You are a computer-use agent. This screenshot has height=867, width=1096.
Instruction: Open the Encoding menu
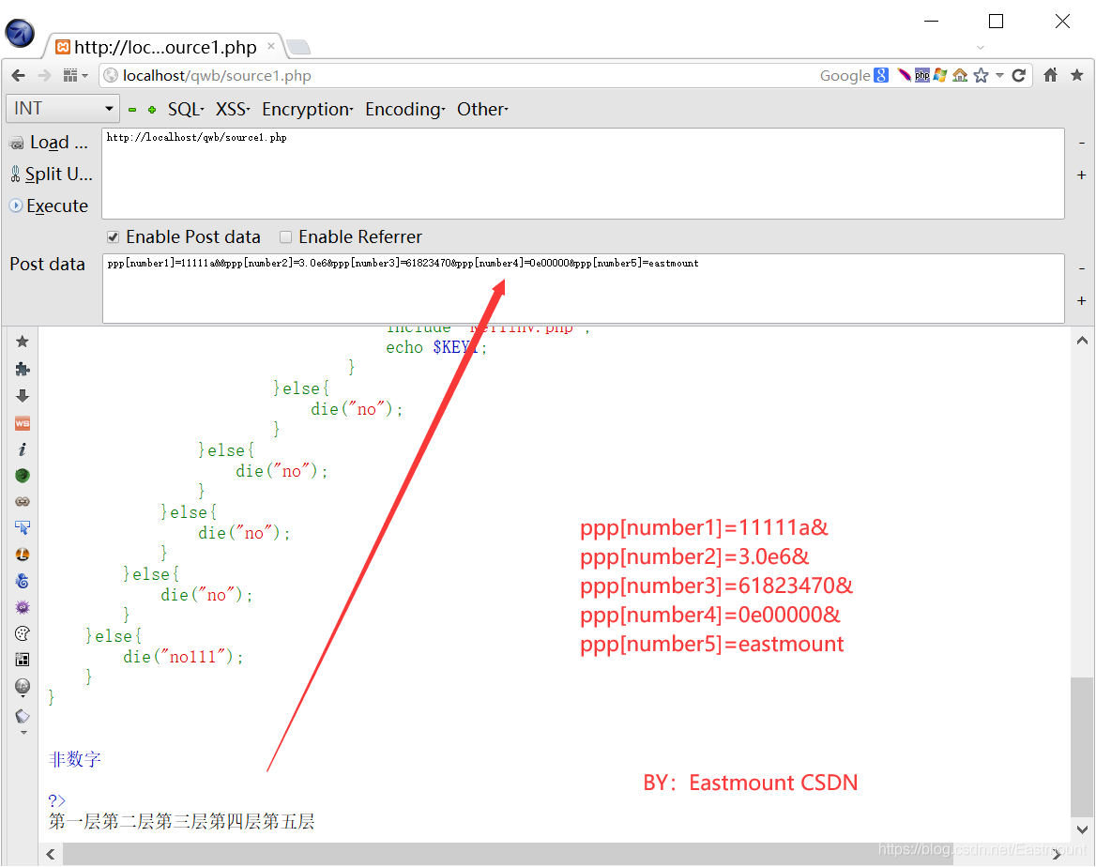404,109
